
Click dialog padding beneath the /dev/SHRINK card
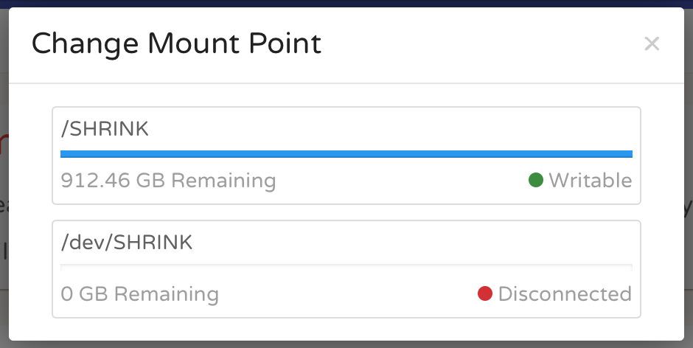coord(346,329)
